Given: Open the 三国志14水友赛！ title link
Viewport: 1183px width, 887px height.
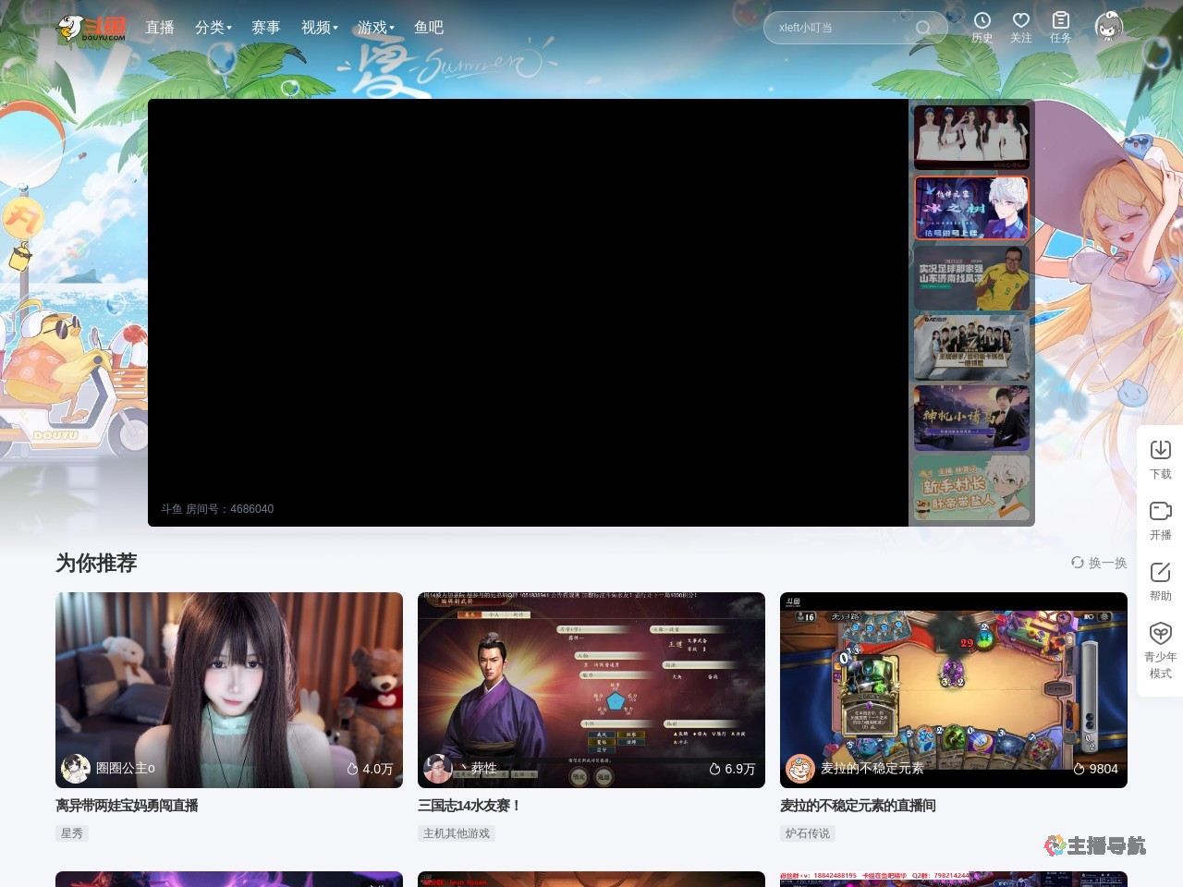Looking at the screenshot, I should pyautogui.click(x=470, y=806).
